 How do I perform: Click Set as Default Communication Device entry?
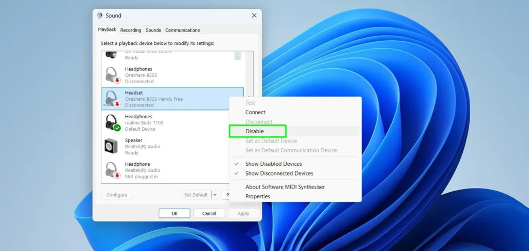[x=291, y=150]
